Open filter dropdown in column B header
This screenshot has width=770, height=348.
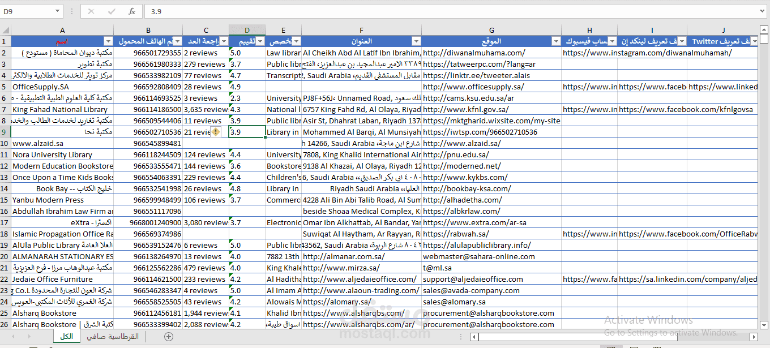click(177, 41)
